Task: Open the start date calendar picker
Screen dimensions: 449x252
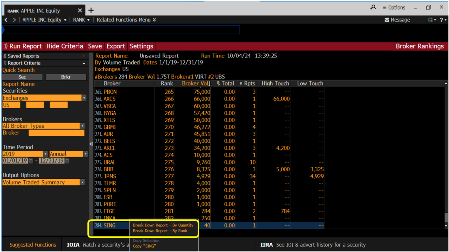Action: coord(31,161)
